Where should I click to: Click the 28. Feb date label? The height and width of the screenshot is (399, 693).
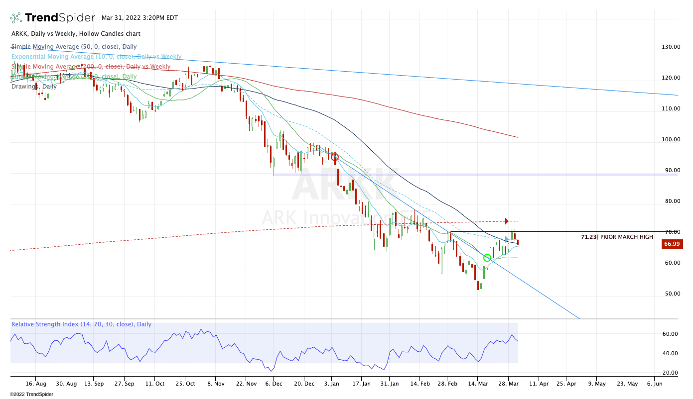[x=447, y=384]
